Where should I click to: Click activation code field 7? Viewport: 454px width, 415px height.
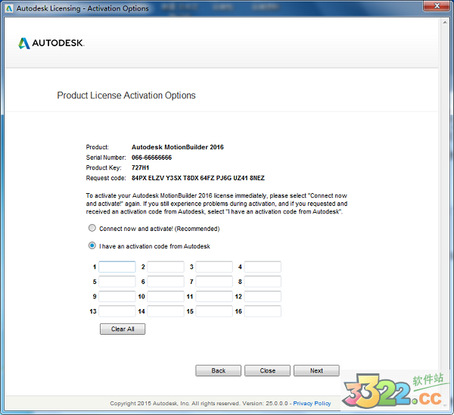[214, 282]
